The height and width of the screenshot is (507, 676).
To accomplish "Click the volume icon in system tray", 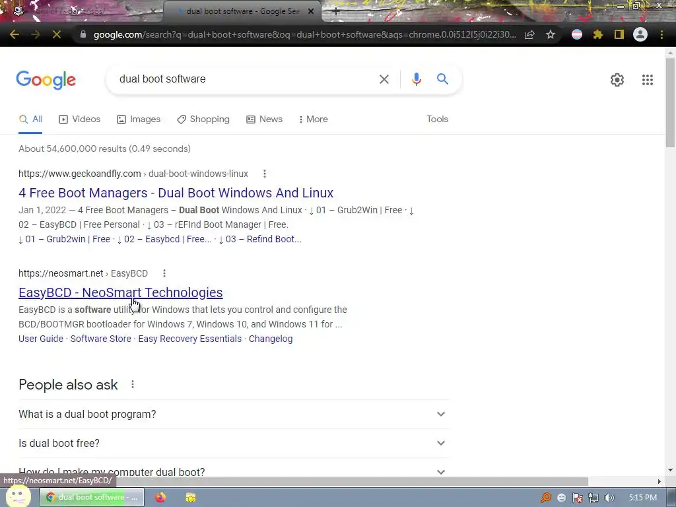I will tap(609, 498).
